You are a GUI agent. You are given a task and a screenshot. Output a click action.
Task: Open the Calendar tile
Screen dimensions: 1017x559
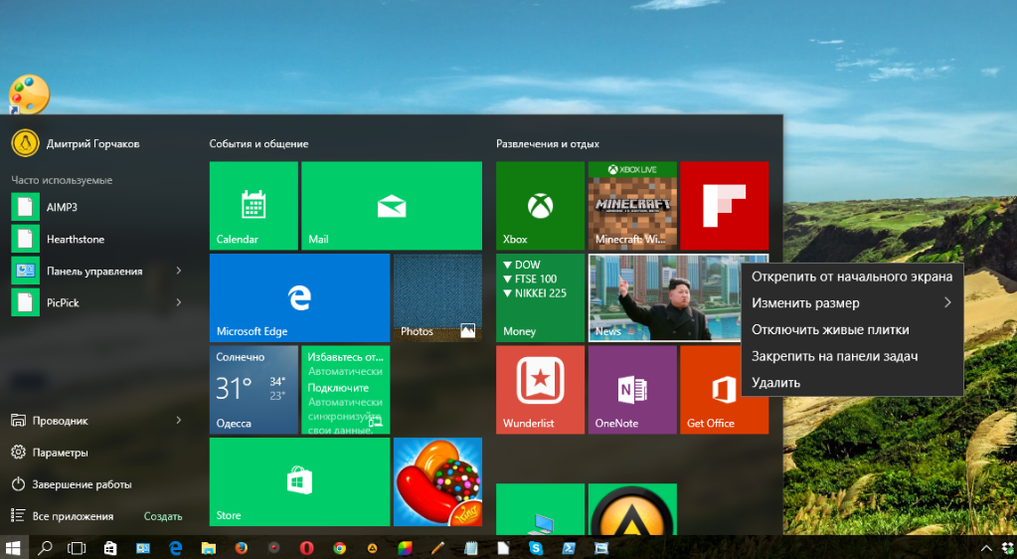[x=254, y=206]
